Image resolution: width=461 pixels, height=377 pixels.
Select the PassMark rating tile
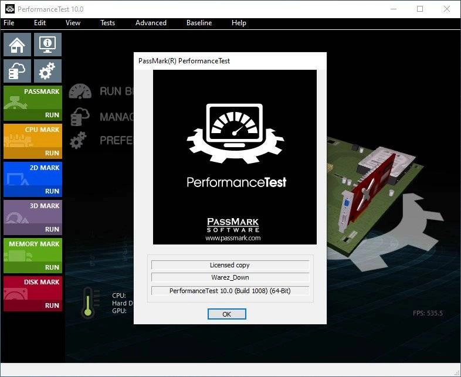(x=33, y=103)
